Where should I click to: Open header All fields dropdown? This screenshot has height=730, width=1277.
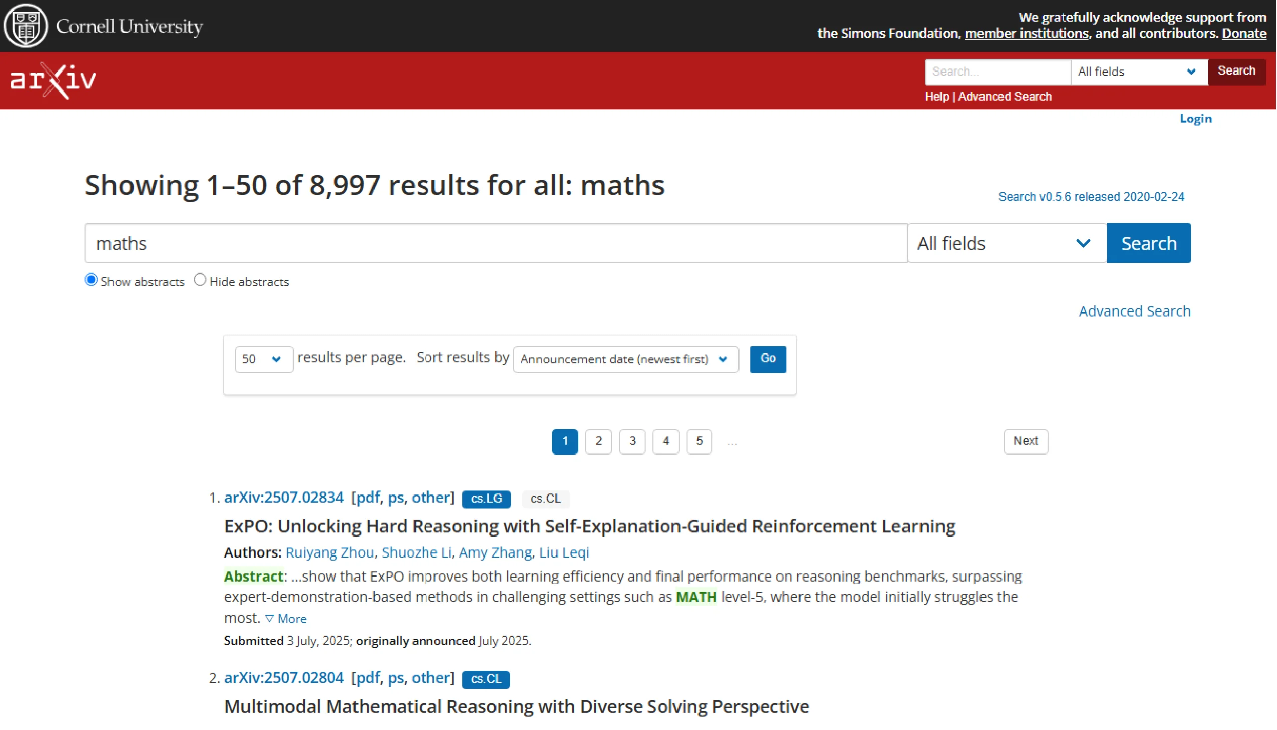[x=1139, y=72]
